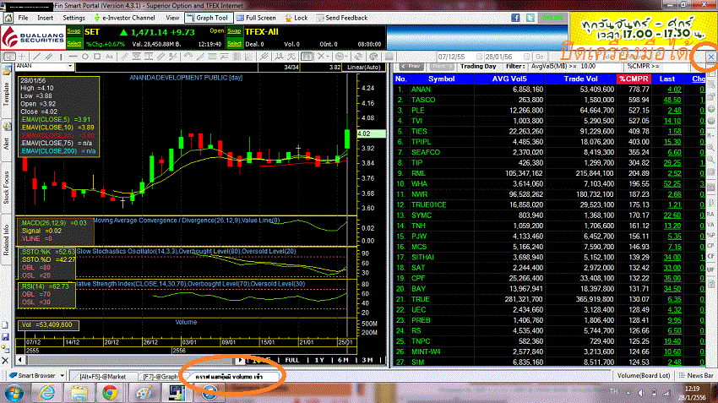Open Windows Explorer from the taskbar
Screen dimensions: 718x403
(79, 393)
